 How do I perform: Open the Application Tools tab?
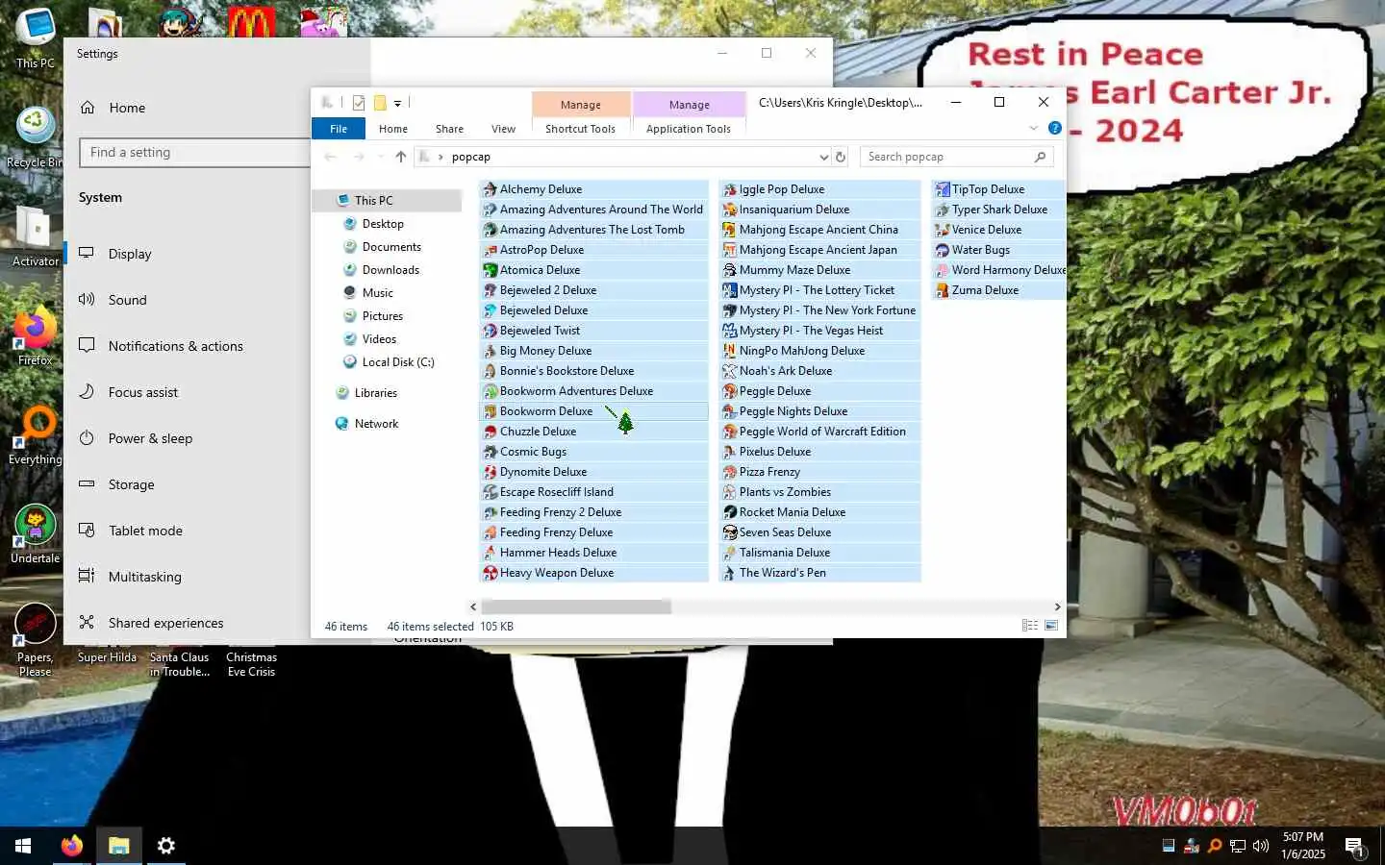click(x=689, y=129)
